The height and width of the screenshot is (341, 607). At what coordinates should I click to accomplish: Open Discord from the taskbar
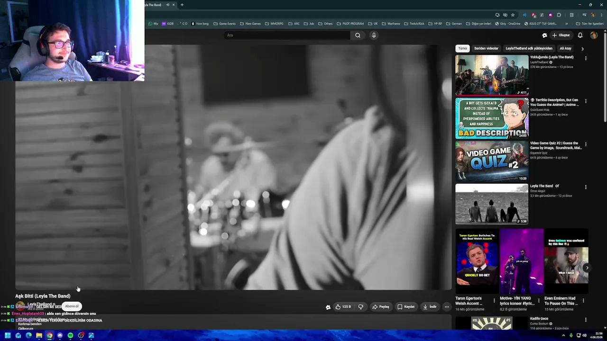tap(60, 335)
